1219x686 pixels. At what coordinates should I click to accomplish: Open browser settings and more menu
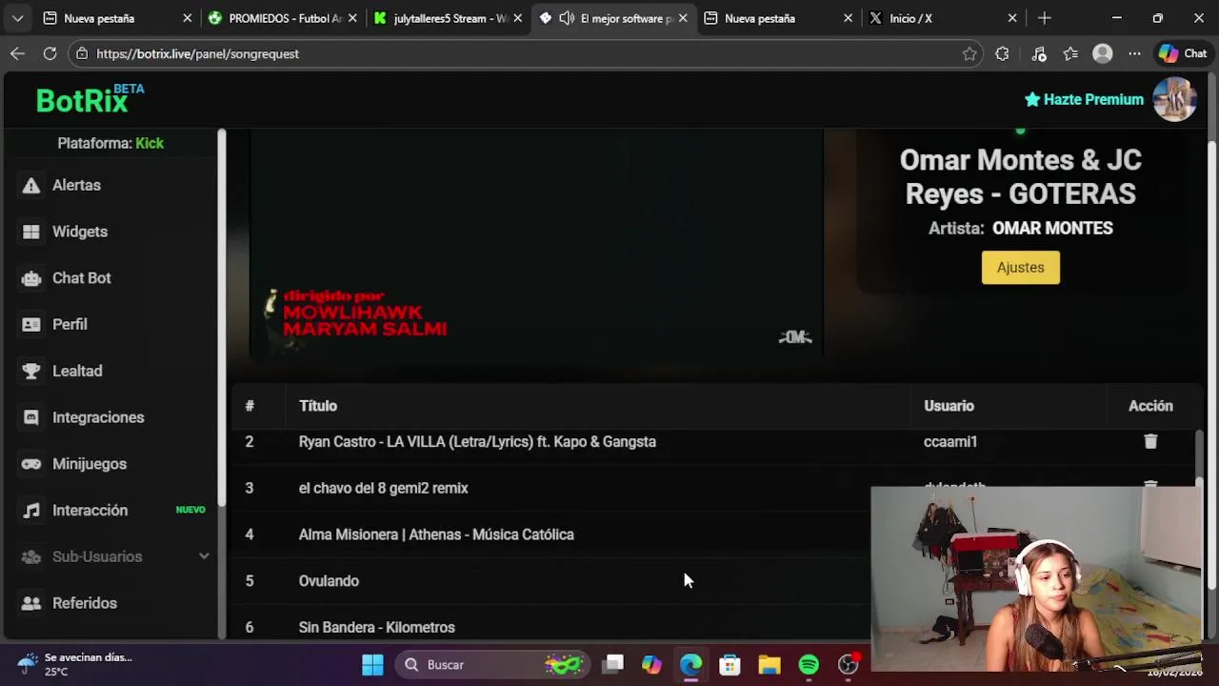(1134, 54)
